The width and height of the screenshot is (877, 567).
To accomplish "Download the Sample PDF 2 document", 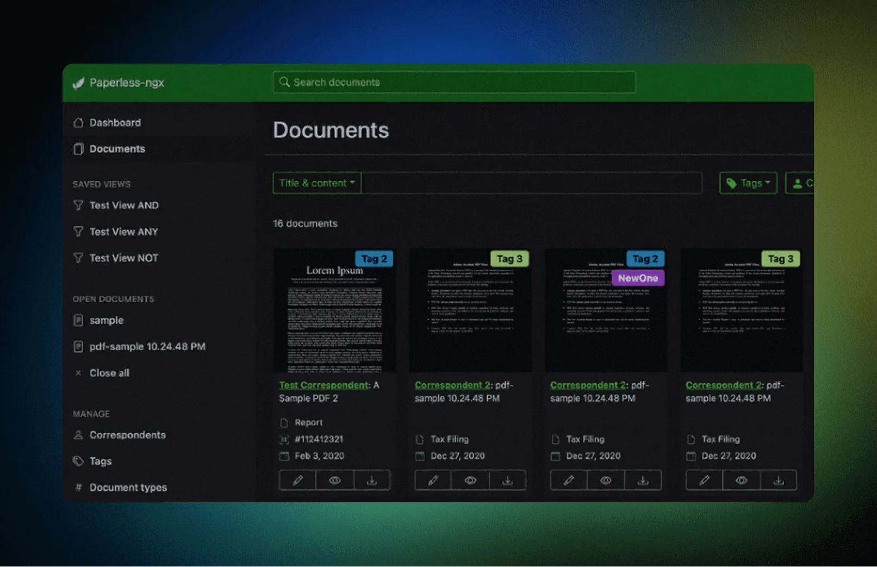I will [x=372, y=480].
